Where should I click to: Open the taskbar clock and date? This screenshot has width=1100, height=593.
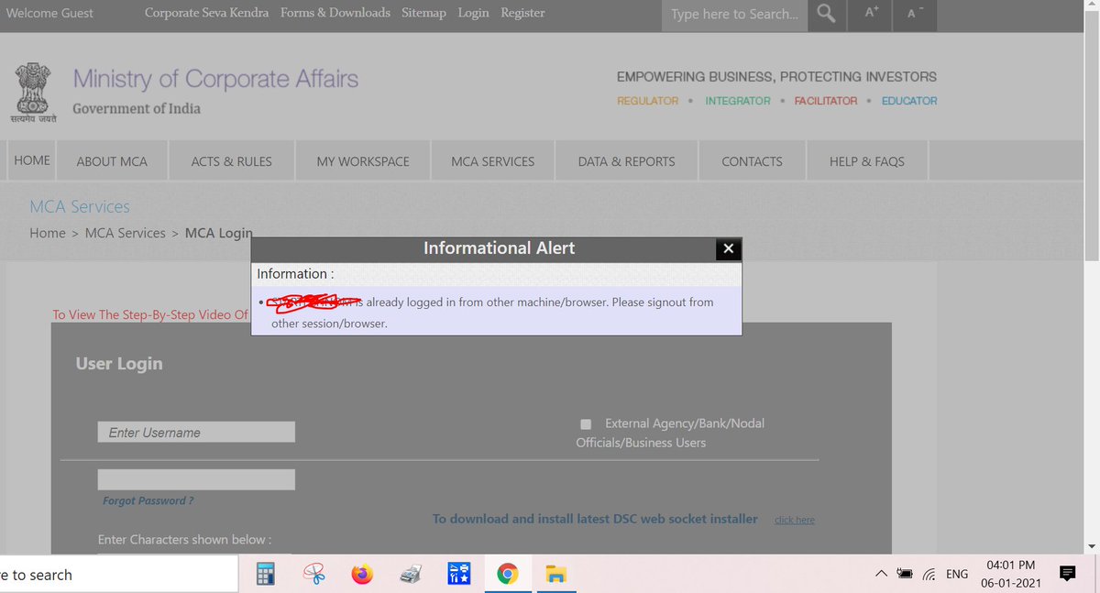click(1011, 575)
